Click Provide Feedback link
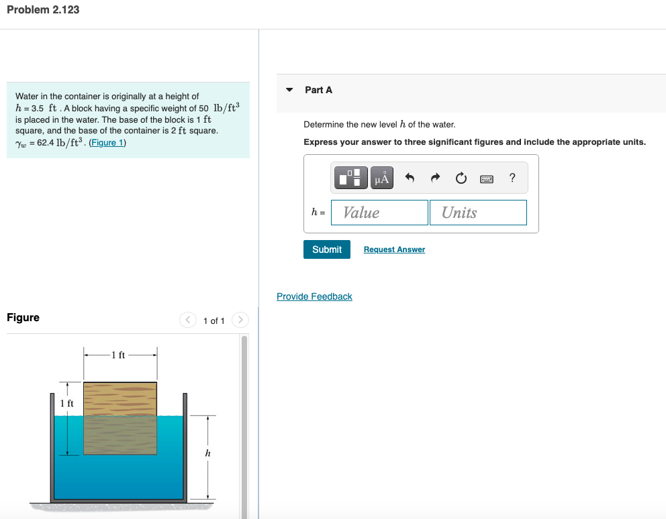 (x=314, y=296)
